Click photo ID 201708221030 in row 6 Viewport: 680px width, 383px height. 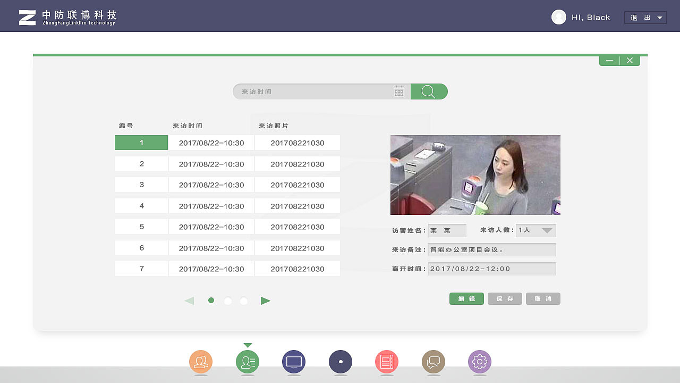click(297, 248)
